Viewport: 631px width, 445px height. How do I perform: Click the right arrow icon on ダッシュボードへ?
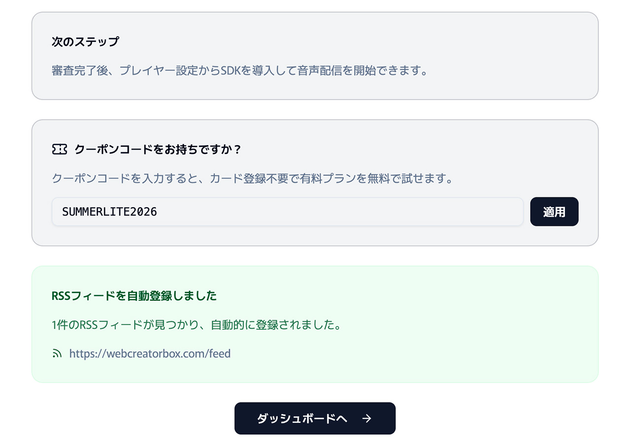pos(366,418)
